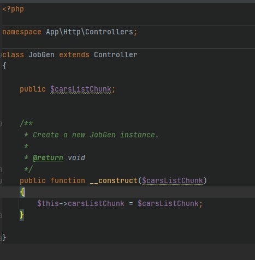
Task: Click the highlighted opening brace of constructor
Action: (22, 192)
